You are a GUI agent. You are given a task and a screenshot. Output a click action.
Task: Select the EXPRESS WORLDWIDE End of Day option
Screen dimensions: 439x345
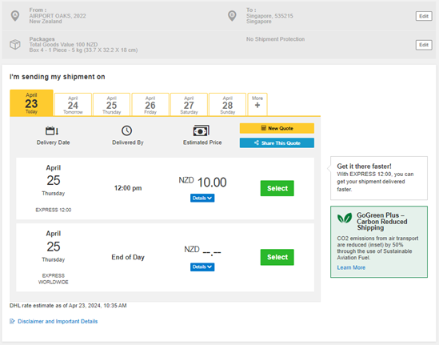click(277, 257)
